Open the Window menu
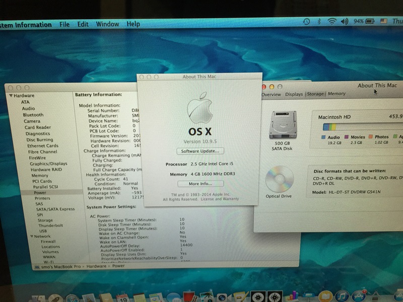Image resolution: width=403 pixels, height=302 pixels. (x=107, y=24)
